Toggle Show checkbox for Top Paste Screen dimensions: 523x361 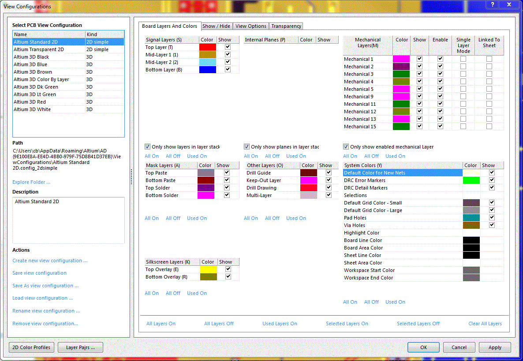(227, 172)
